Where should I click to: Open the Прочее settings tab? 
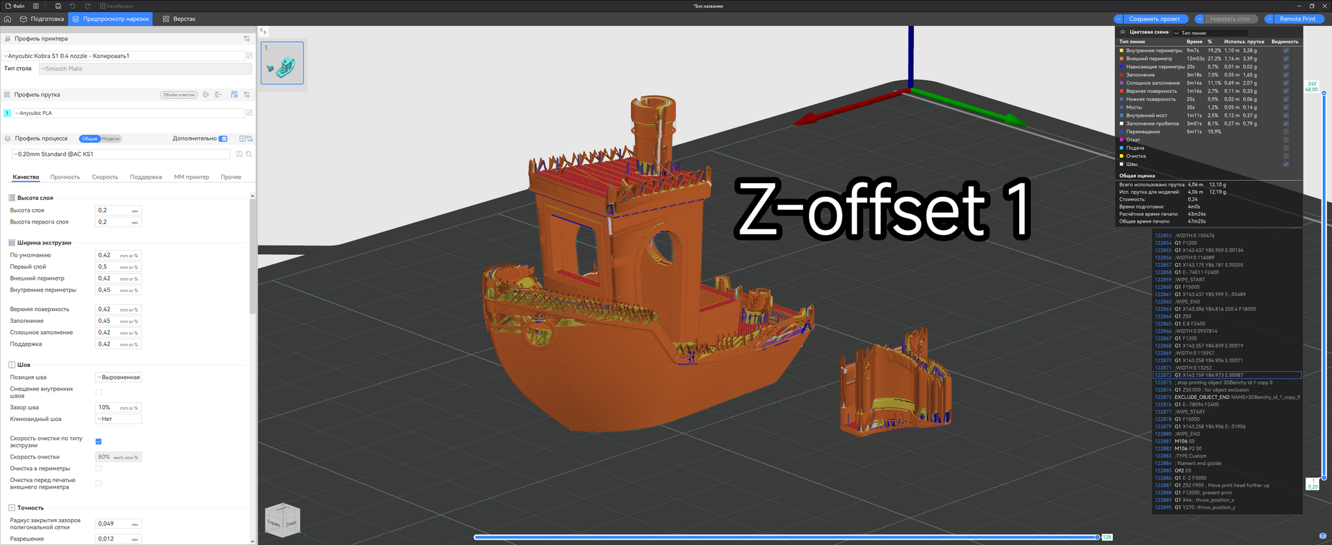tap(231, 177)
